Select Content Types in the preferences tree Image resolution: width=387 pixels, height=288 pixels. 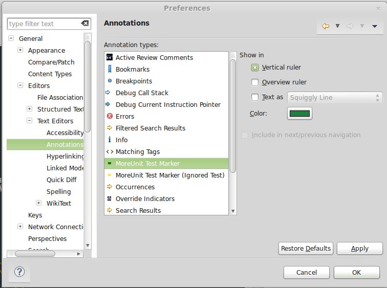coord(50,74)
